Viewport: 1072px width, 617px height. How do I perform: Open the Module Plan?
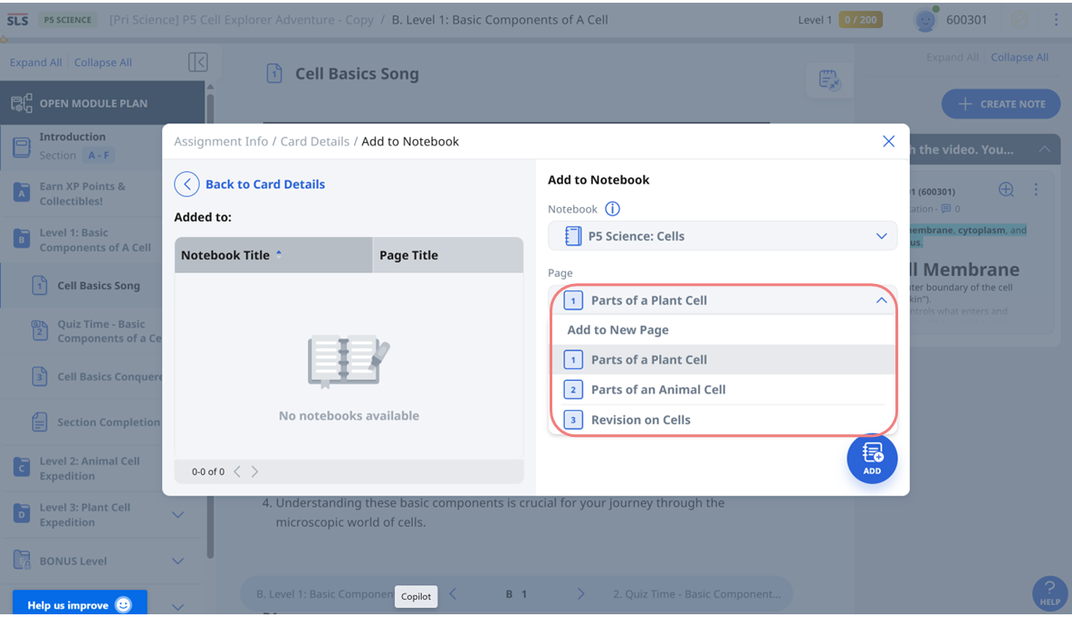pyautogui.click(x=92, y=103)
